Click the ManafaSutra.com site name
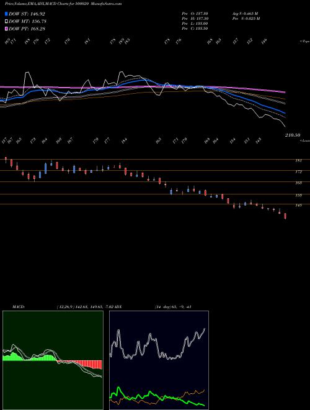Viewport: 310px width, 410px height. [107, 4]
